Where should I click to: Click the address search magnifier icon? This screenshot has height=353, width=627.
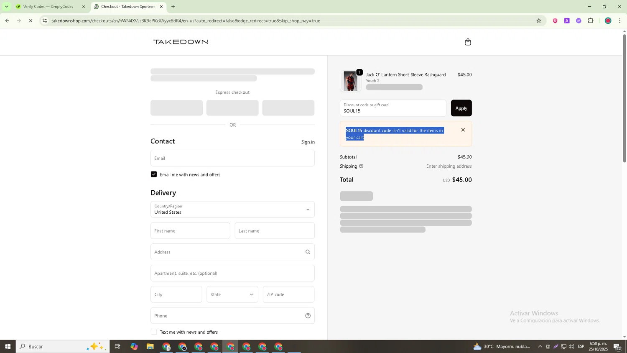coord(308,252)
